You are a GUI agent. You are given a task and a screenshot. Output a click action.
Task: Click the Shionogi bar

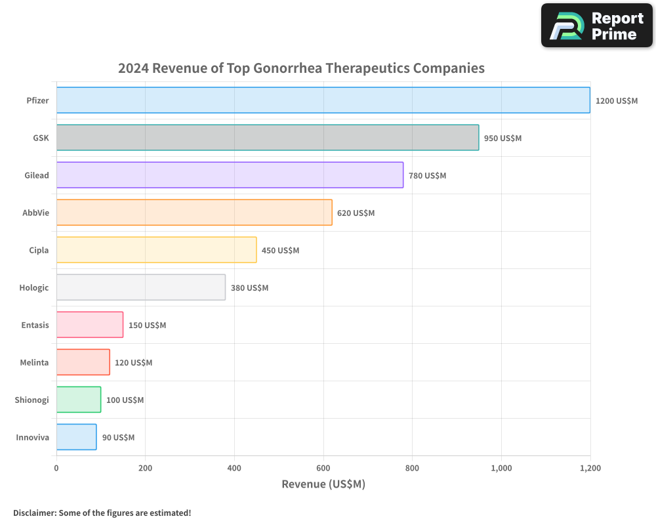(78, 400)
